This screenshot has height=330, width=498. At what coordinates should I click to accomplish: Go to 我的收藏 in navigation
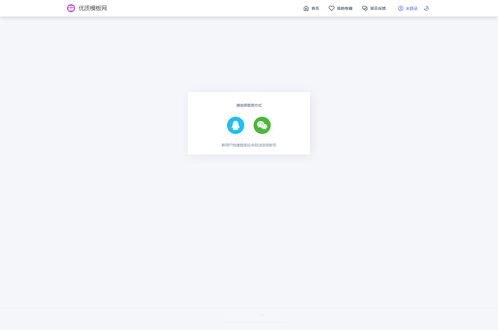point(344,8)
